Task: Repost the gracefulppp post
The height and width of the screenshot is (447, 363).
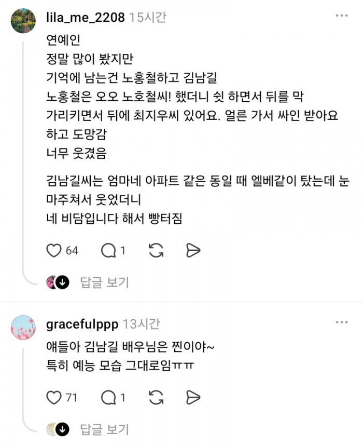Action: [156, 398]
